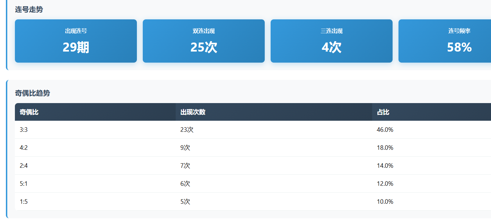Click the 9次 count cell
The image size is (491, 220).
point(185,148)
